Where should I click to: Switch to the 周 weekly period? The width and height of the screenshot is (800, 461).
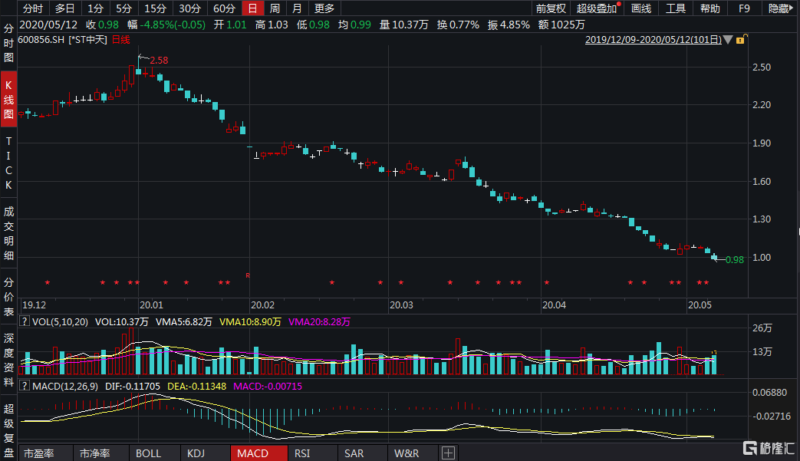[x=275, y=8]
